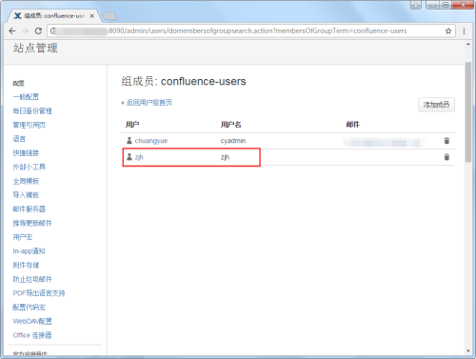Open the zjh user profile link

139,157
